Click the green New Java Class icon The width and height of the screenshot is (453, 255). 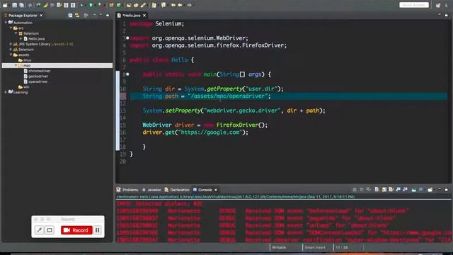[118, 5]
